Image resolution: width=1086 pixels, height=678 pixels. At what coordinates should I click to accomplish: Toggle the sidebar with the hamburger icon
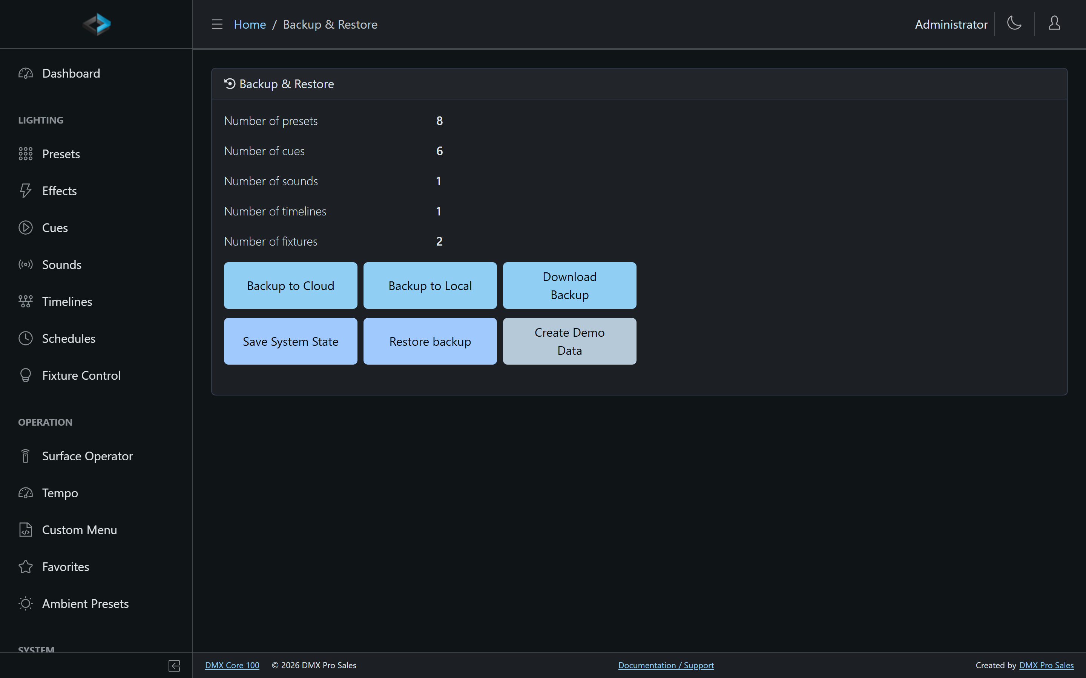point(217,24)
